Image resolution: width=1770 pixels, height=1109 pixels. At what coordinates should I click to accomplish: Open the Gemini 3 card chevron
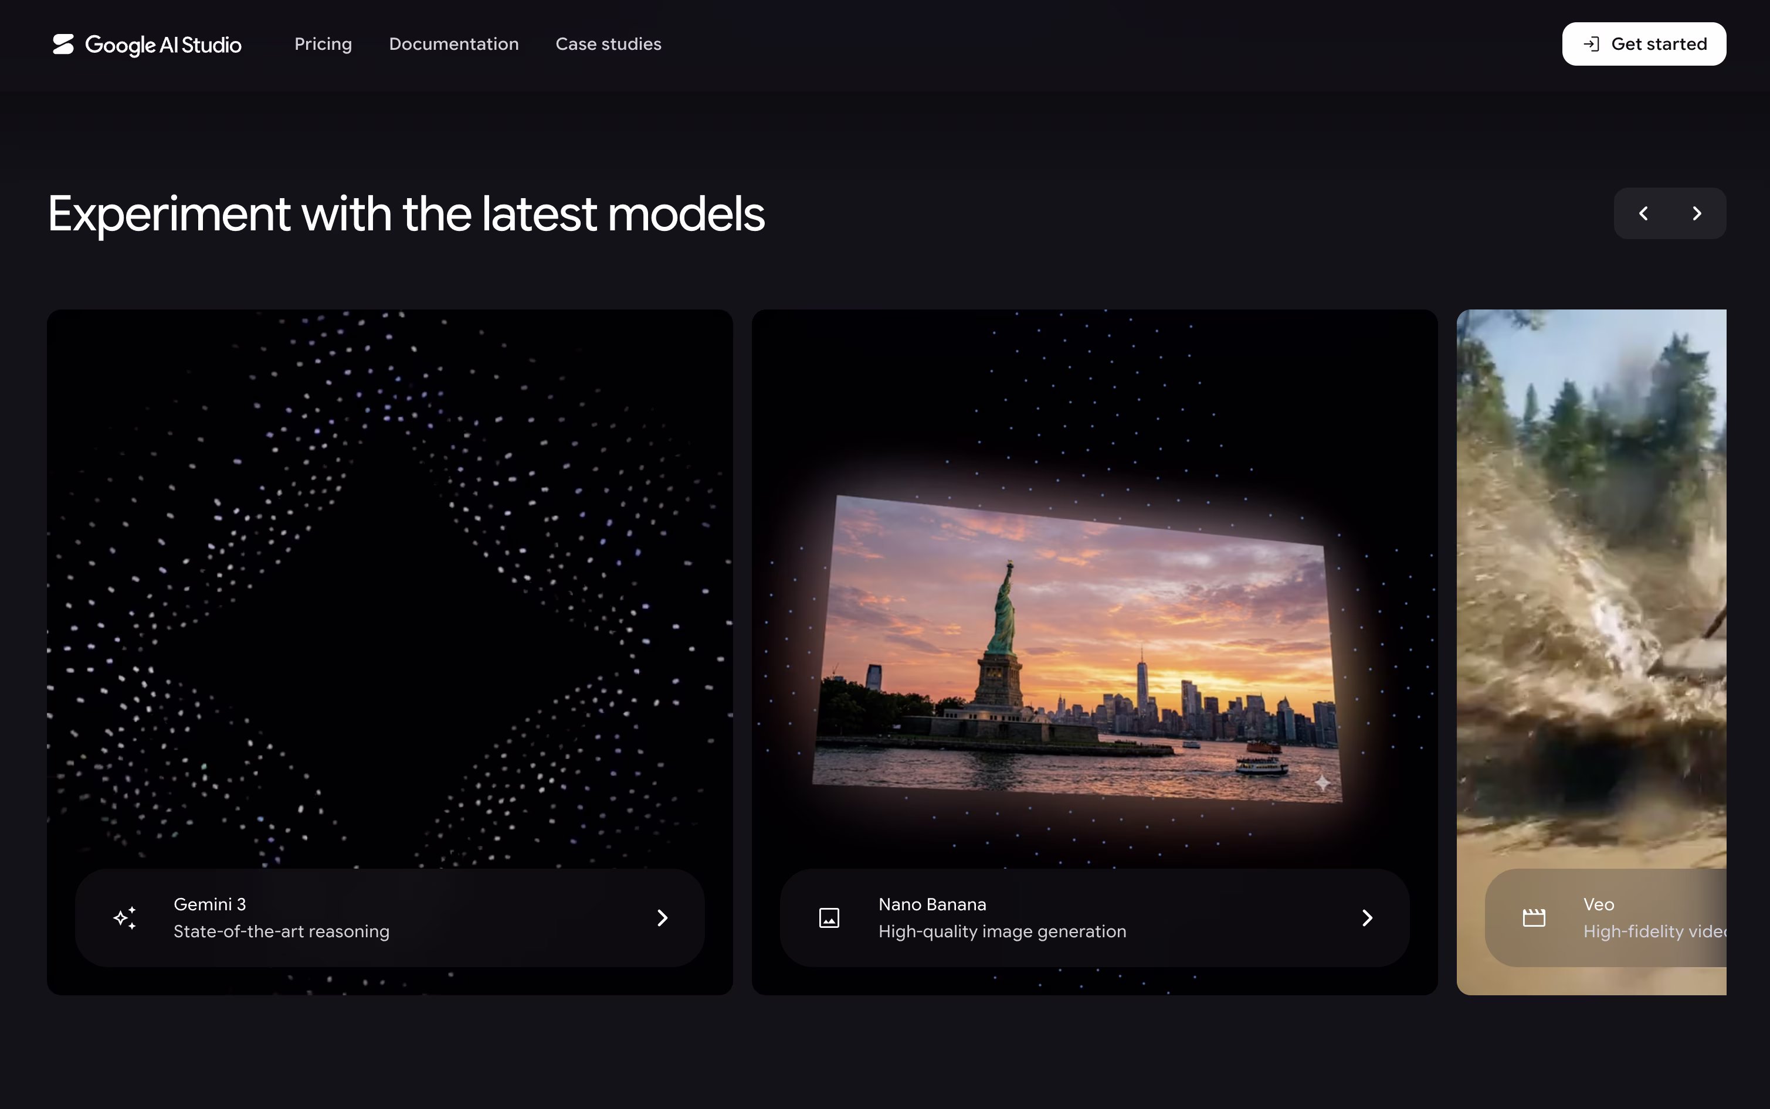(x=662, y=917)
